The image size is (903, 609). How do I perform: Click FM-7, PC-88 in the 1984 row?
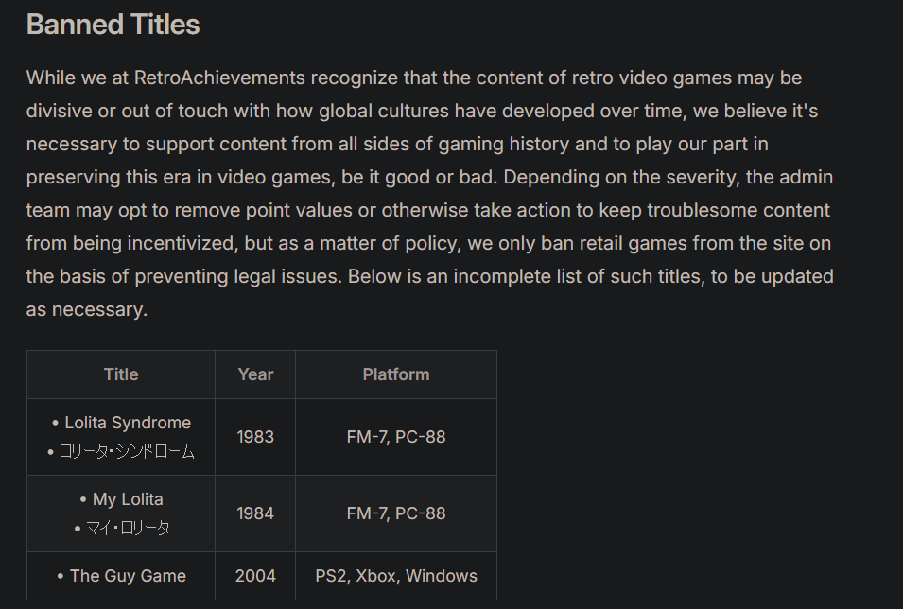click(395, 513)
